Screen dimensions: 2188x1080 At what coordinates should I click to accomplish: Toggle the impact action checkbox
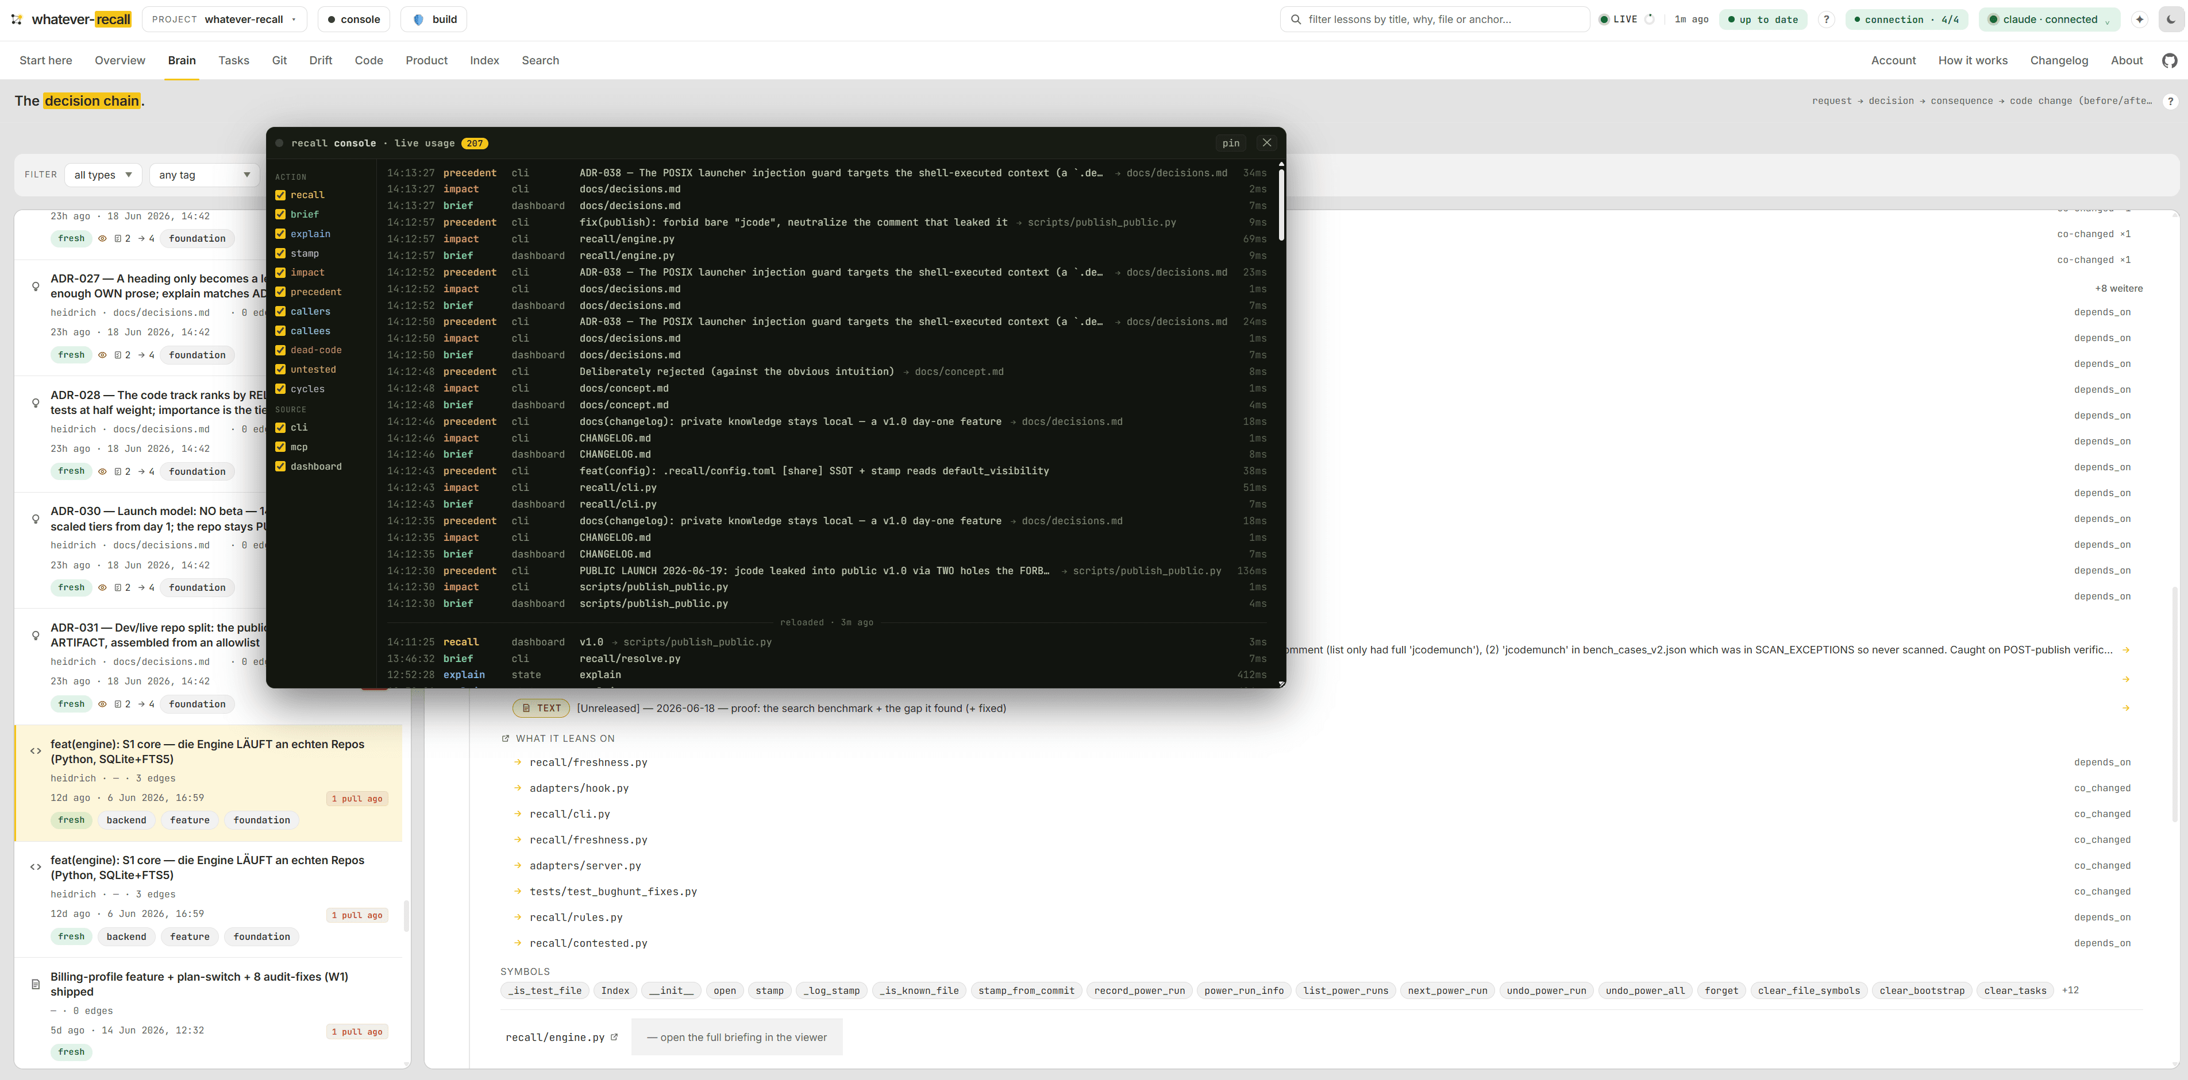coord(280,273)
